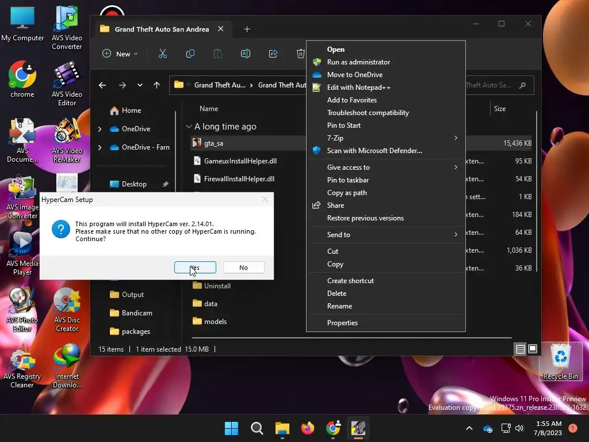The image size is (589, 442).
Task: Switch to details view layout
Action: tap(520, 349)
